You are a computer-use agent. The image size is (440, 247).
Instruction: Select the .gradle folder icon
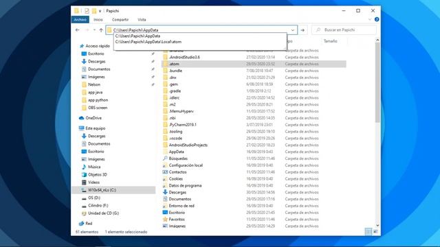[165, 91]
